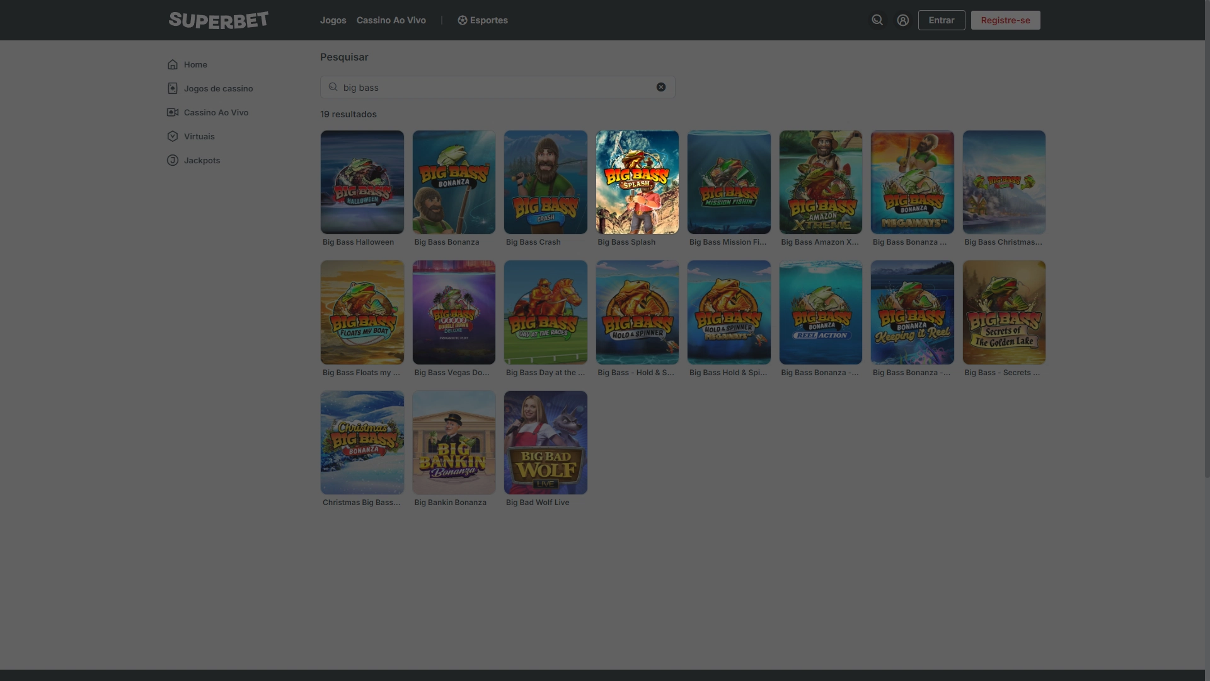Select Virtuais in the sidebar
This screenshot has height=681, width=1210.
coord(199,136)
